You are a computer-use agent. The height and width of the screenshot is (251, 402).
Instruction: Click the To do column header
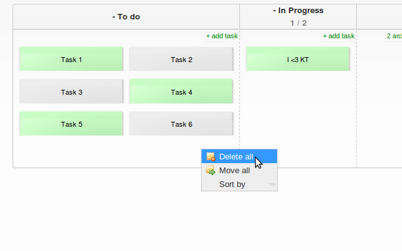[x=126, y=16]
